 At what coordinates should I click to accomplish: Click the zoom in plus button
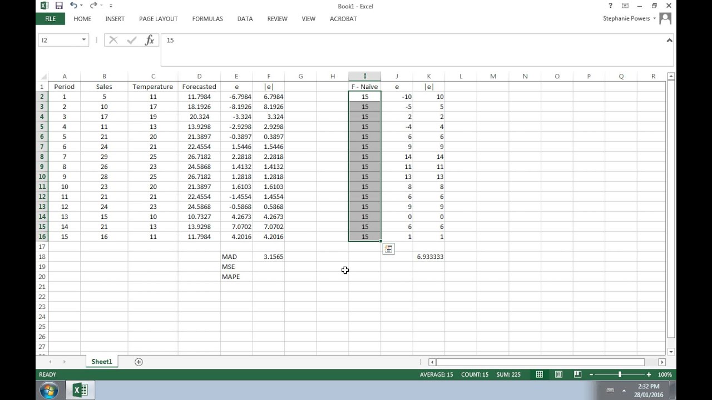pyautogui.click(x=649, y=374)
